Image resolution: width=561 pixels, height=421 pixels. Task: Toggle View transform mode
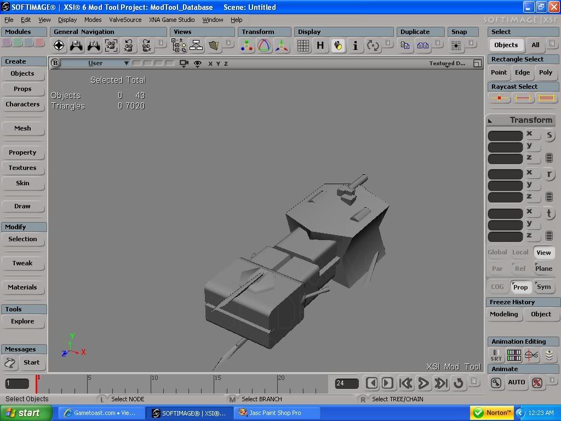tap(543, 252)
